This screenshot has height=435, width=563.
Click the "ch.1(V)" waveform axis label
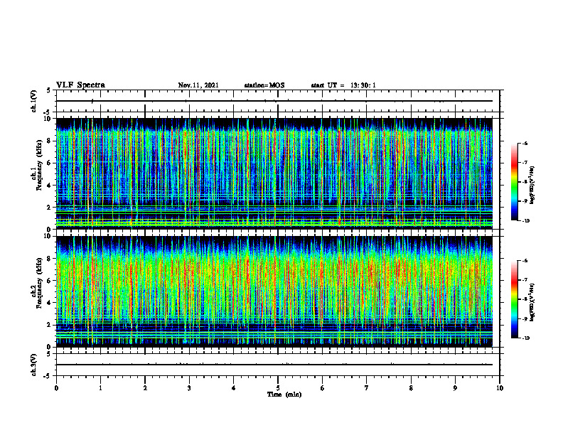click(33, 101)
